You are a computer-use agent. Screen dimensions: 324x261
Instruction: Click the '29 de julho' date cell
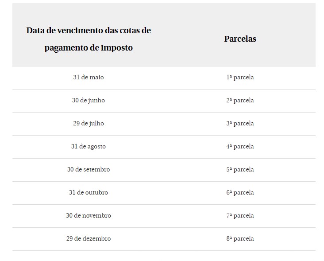click(89, 124)
